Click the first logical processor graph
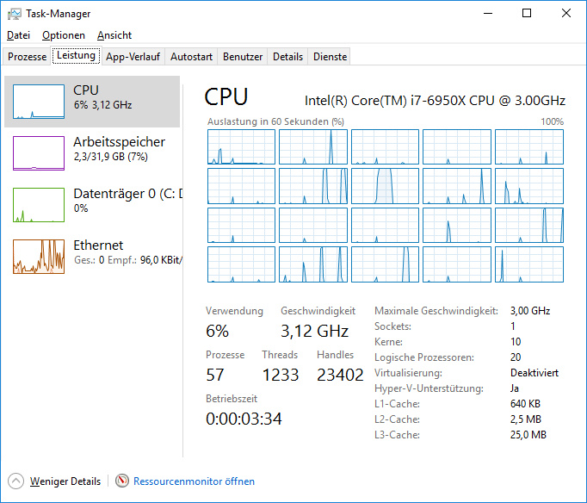Screen dimensions: 587x503 coord(241,147)
